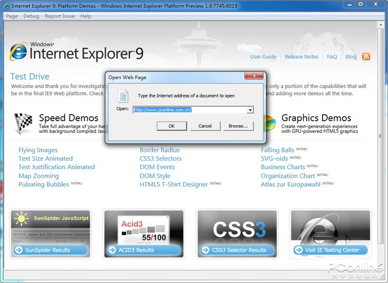The height and width of the screenshot is (283, 388).
Task: Close the Open Web Page dialog
Action: pyautogui.click(x=254, y=76)
